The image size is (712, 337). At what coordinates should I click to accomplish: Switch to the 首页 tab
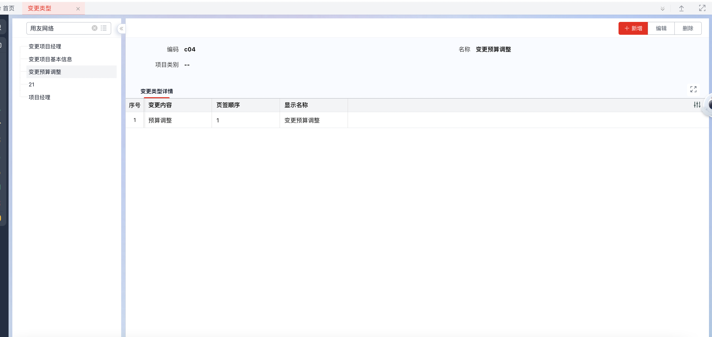(8, 8)
